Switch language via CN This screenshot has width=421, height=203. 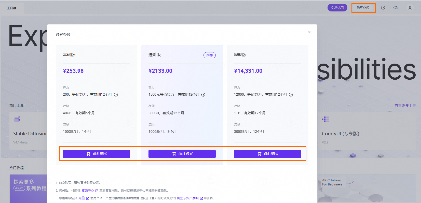[x=396, y=8]
